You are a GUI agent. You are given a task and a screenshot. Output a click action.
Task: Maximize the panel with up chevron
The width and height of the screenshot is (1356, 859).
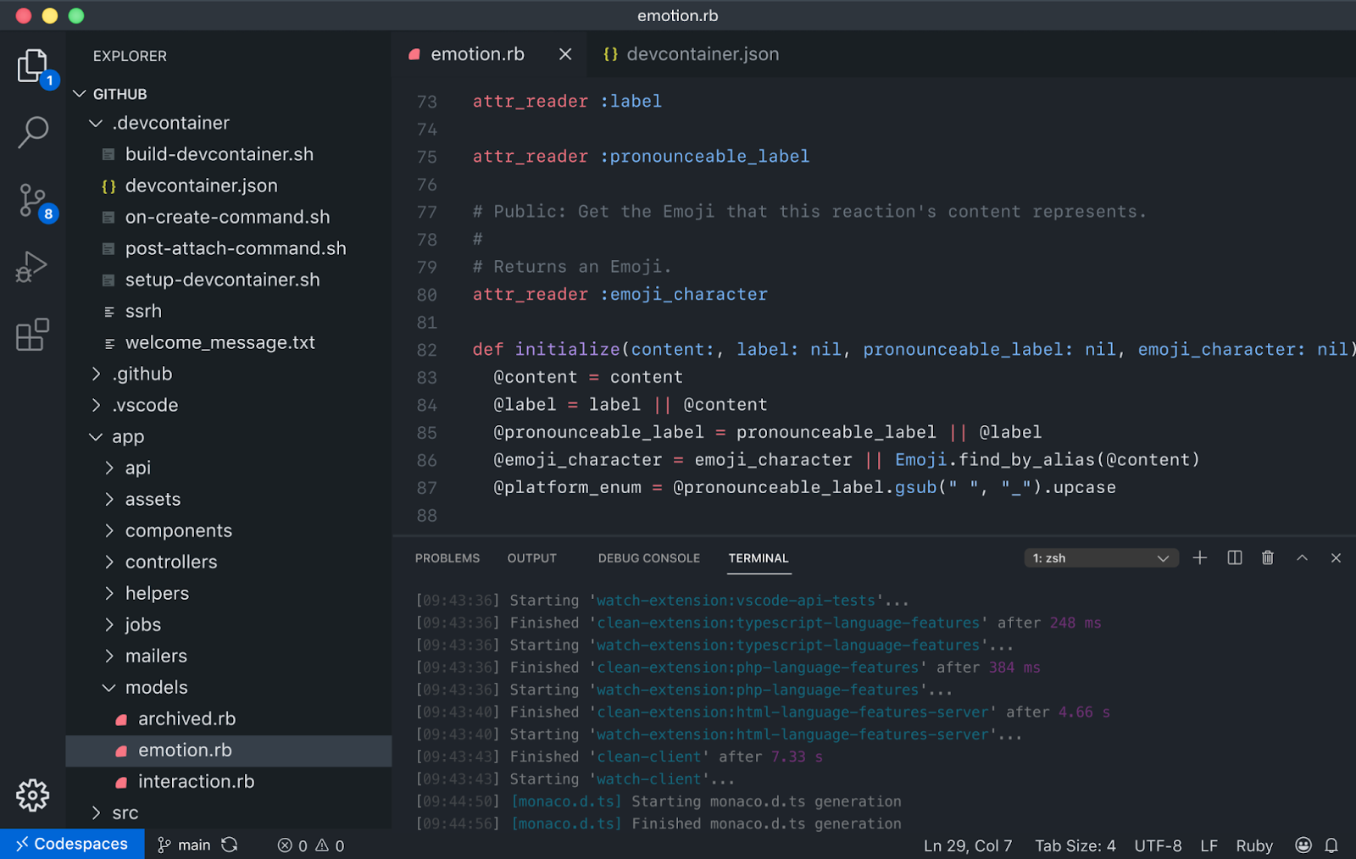click(1303, 557)
